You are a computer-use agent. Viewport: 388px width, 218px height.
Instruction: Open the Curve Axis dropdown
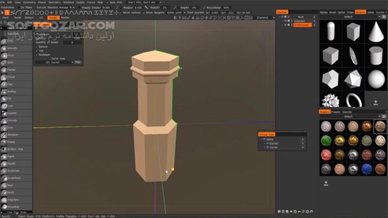[54, 63]
